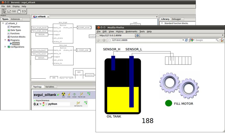Switch to the Variables tab
Image resolution: width=225 pixels, height=137 pixels.
point(50,87)
